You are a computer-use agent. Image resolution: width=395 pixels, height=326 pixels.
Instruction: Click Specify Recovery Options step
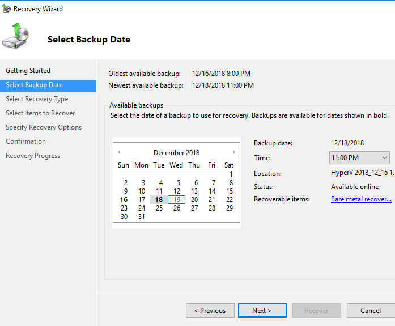44,127
